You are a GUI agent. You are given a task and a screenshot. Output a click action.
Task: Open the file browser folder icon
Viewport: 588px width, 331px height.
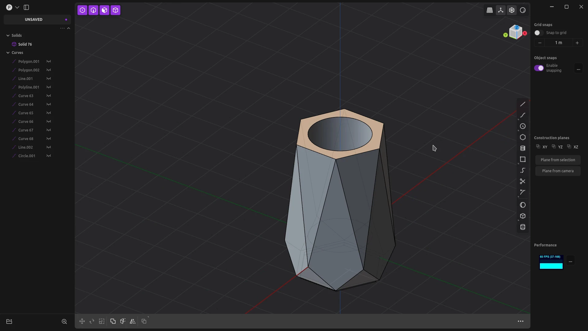[9, 321]
